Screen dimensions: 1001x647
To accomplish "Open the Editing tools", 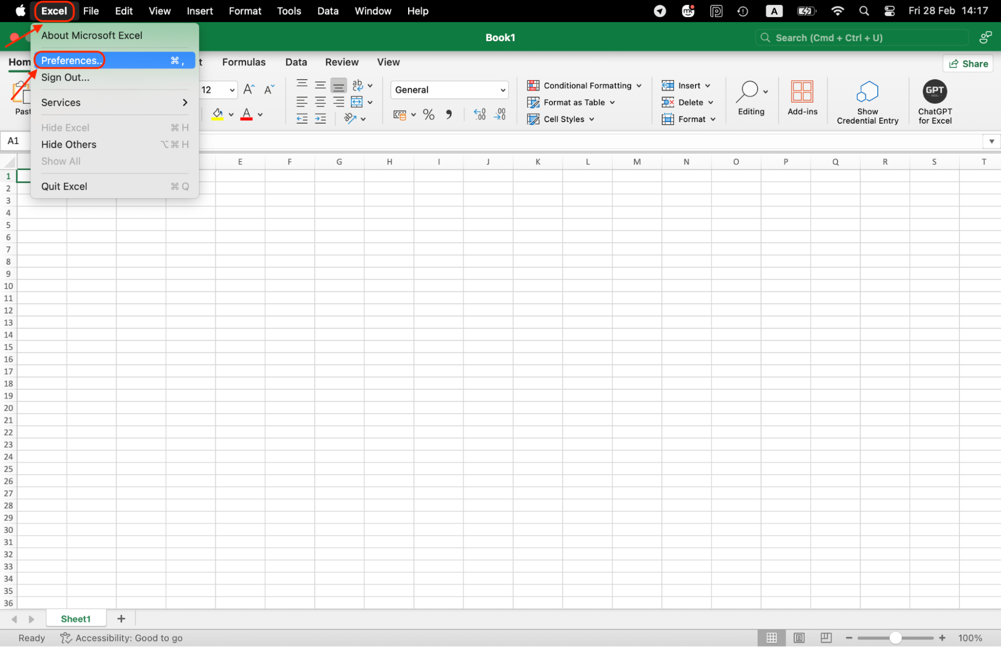I will [751, 99].
